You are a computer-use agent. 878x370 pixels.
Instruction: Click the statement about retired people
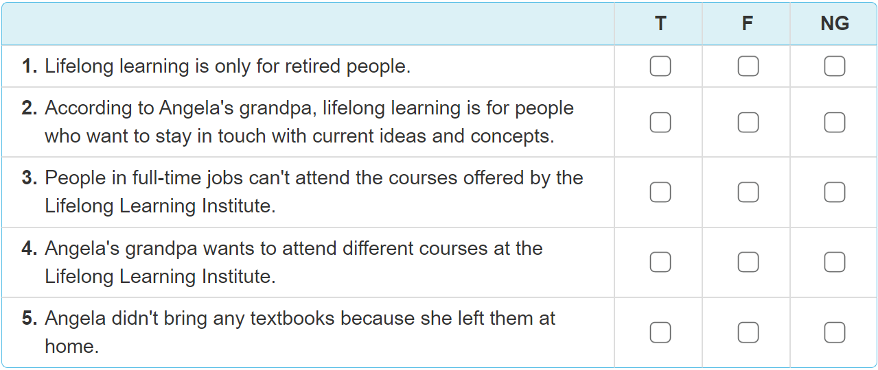[x=227, y=66]
